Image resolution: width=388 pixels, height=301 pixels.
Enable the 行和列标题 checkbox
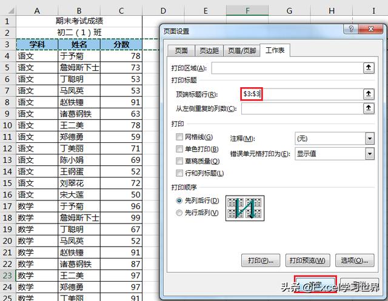pyautogui.click(x=179, y=173)
